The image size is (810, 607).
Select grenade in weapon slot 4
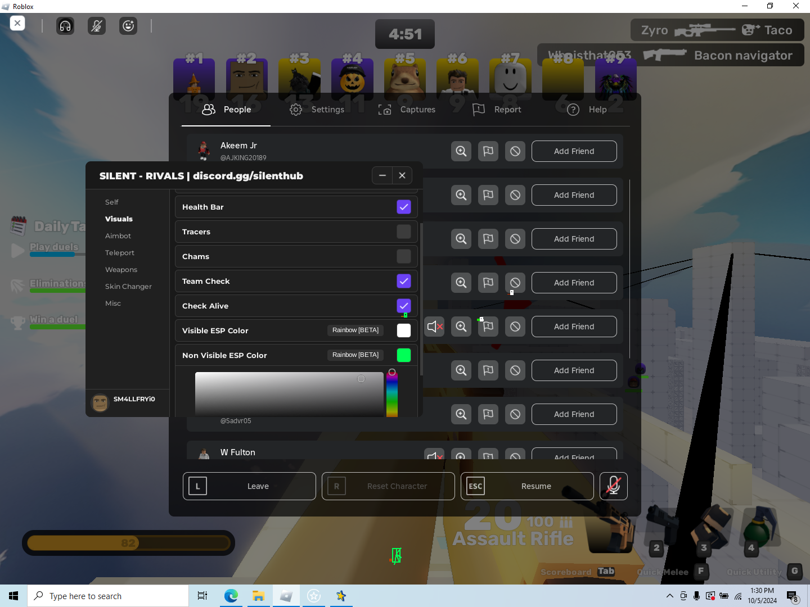(759, 528)
